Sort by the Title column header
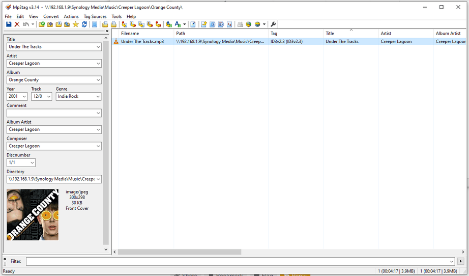This screenshot has height=276, width=469. pos(350,34)
